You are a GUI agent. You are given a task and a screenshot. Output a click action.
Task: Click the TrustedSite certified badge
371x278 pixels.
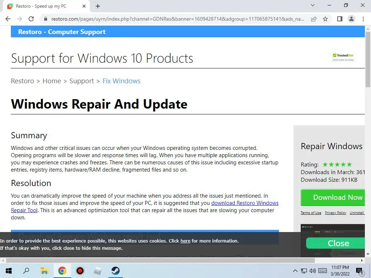click(343, 57)
